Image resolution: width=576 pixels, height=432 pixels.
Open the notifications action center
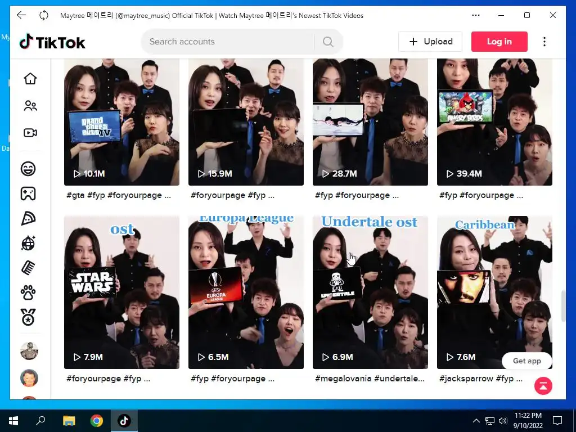557,421
